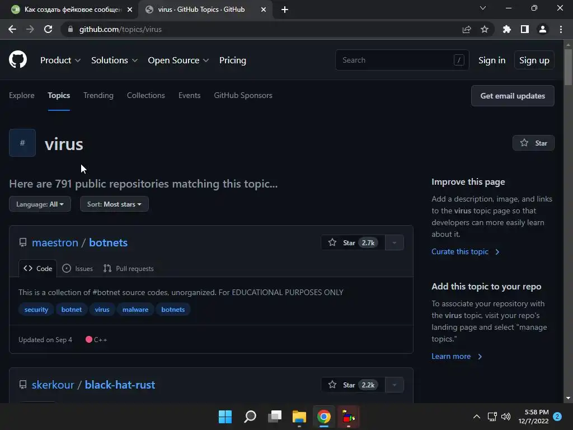Screen dimensions: 573x430
Task: Click the GitHub Octocat logo
Action: point(18,59)
